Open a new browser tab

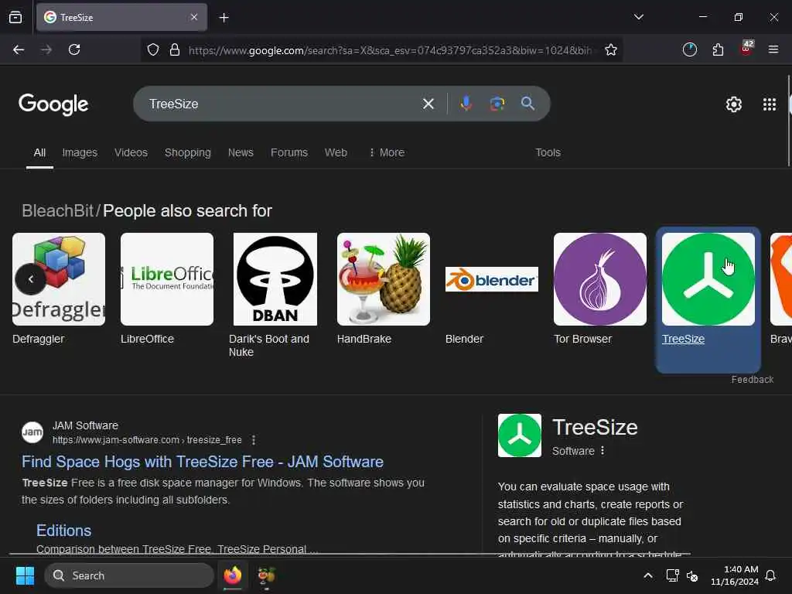coord(224,18)
